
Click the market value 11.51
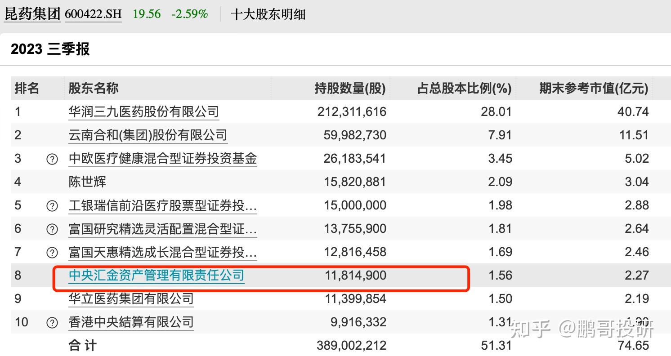[633, 135]
